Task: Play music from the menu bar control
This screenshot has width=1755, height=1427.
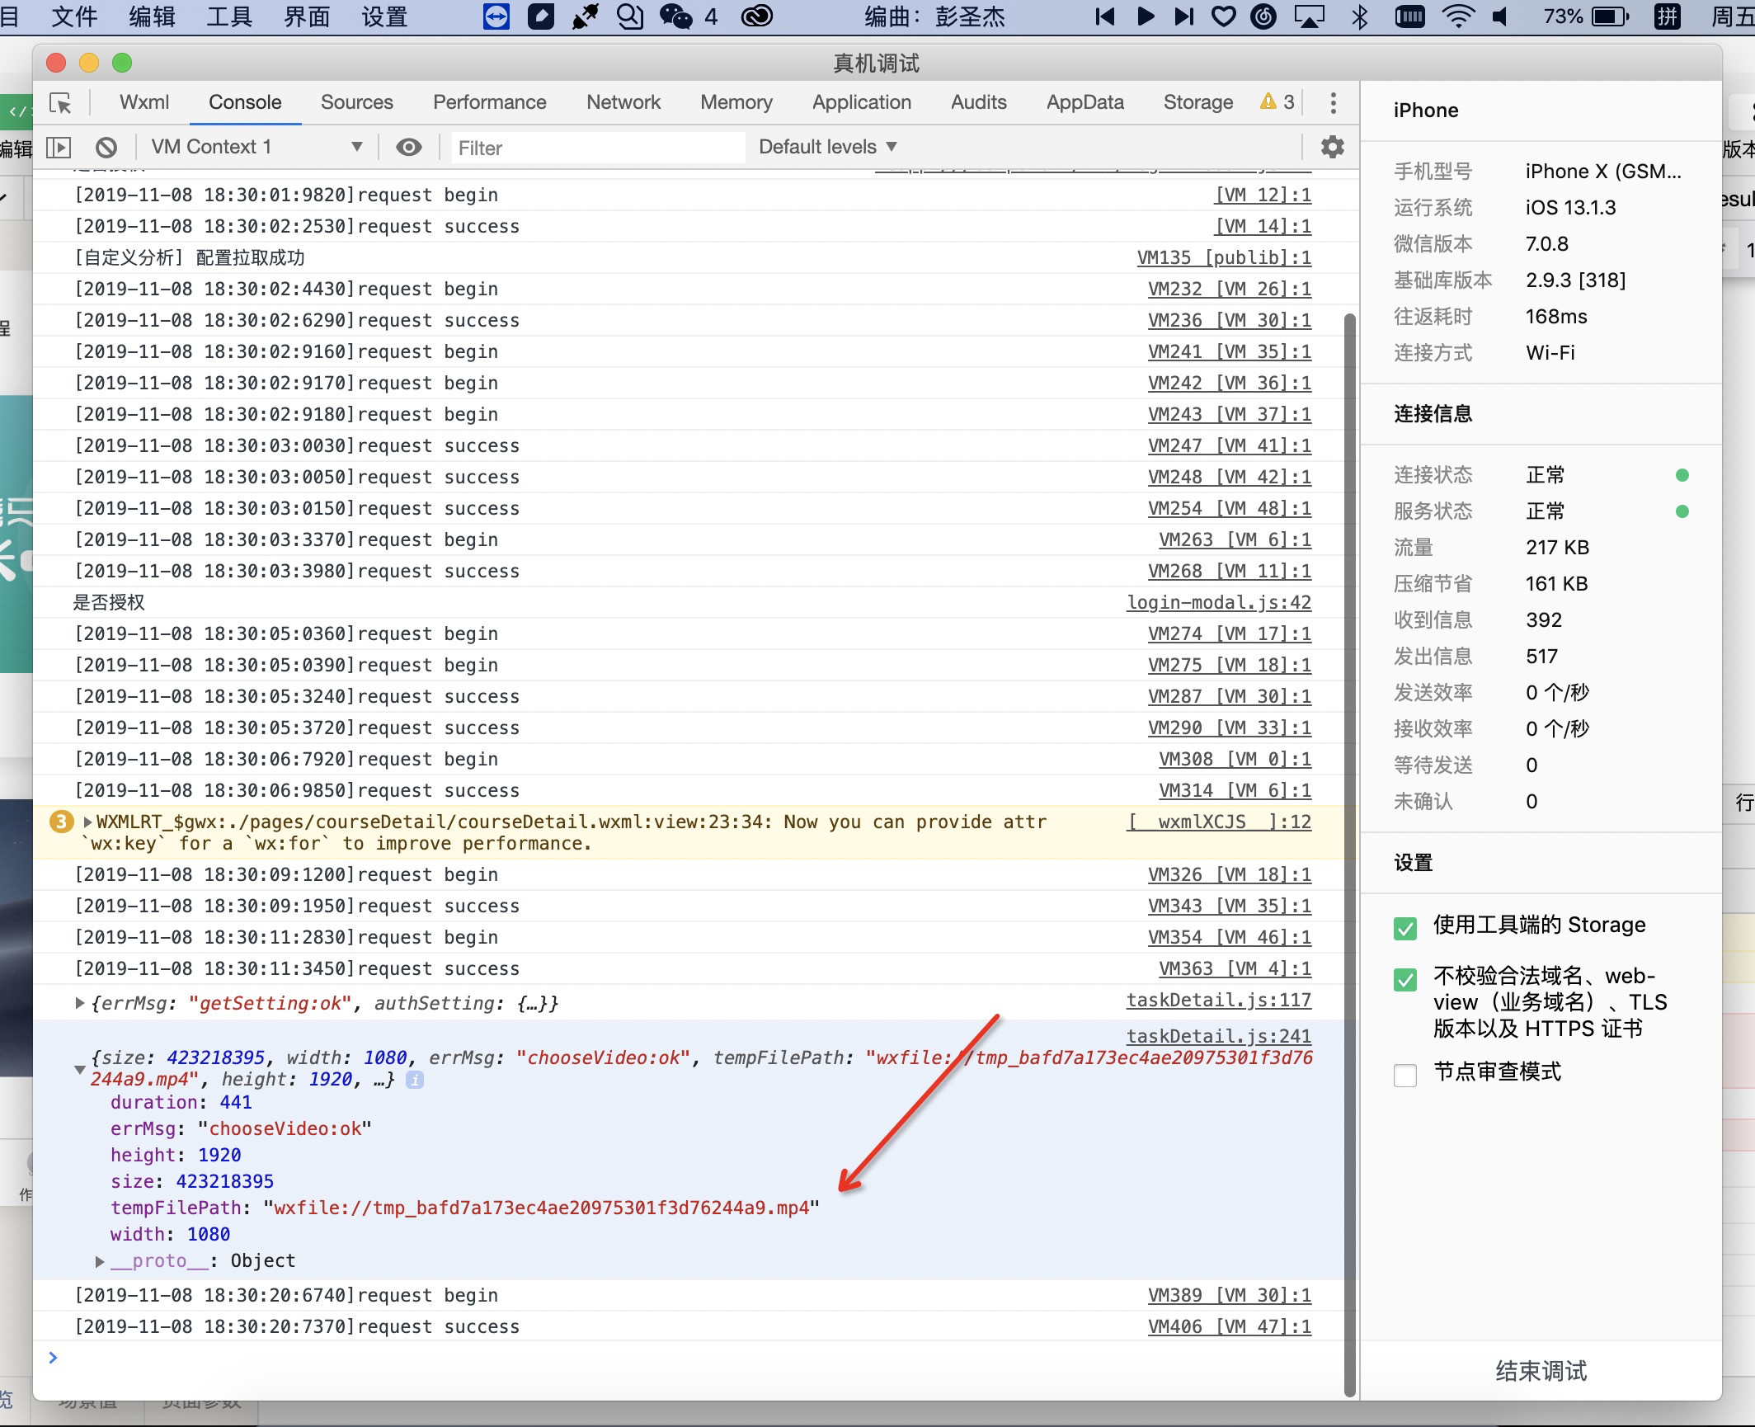Action: 1145,16
